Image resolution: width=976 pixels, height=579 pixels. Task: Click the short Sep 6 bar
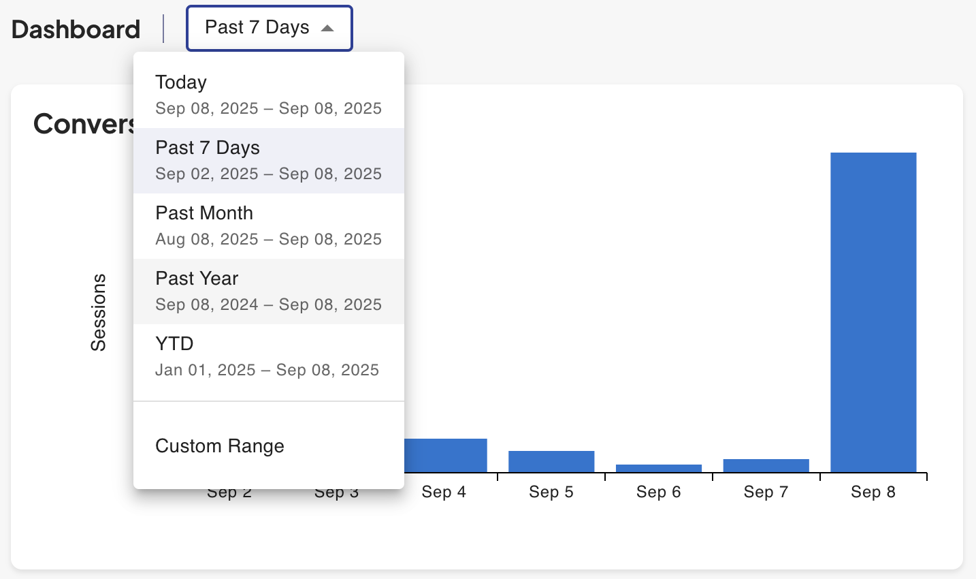point(659,468)
